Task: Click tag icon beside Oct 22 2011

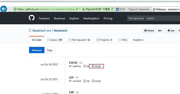Action: (x=60, y=79)
